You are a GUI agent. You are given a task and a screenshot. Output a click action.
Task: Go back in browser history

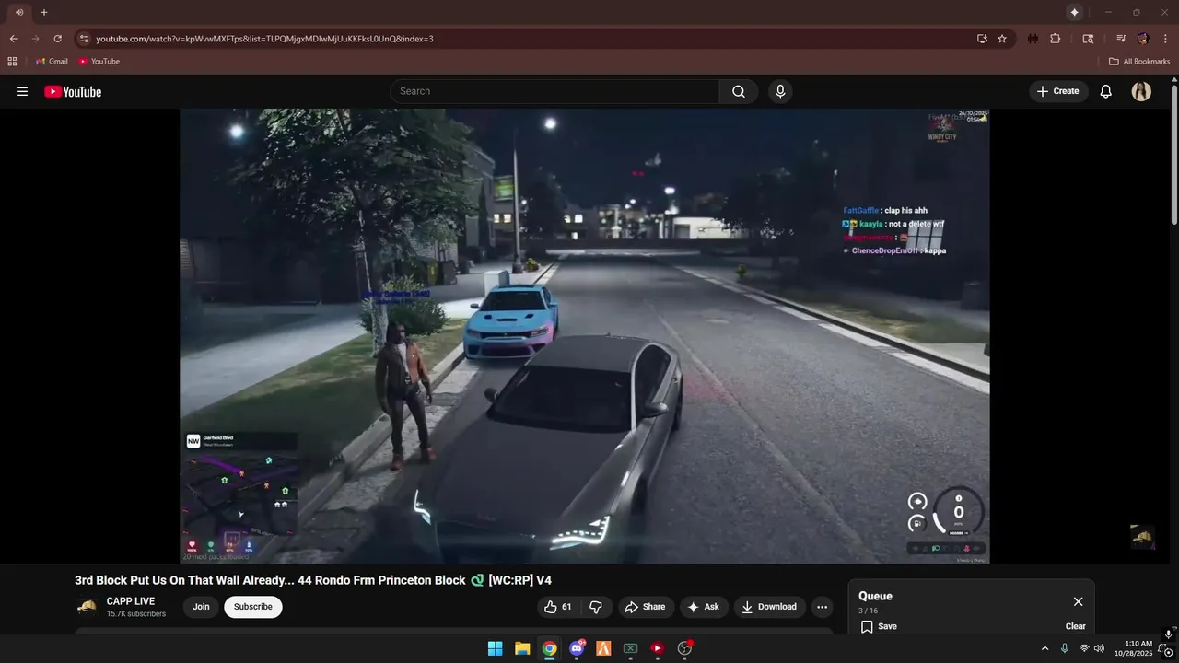coord(13,39)
